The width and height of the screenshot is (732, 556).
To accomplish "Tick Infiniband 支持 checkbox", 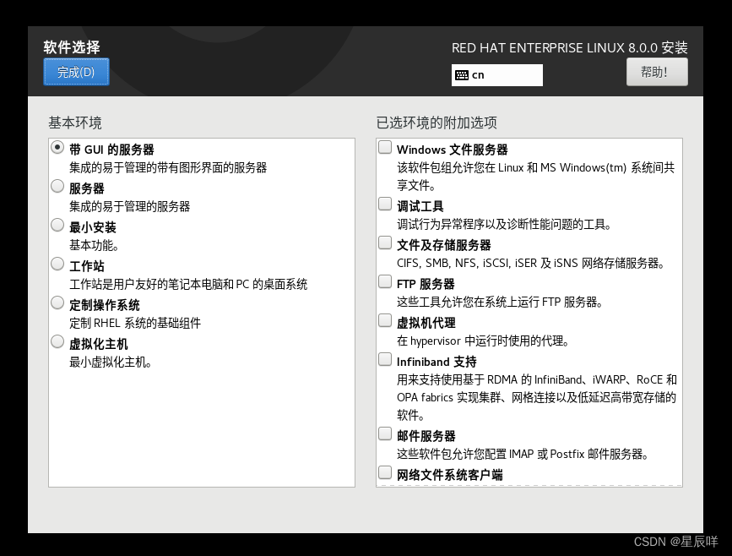I will 385,360.
